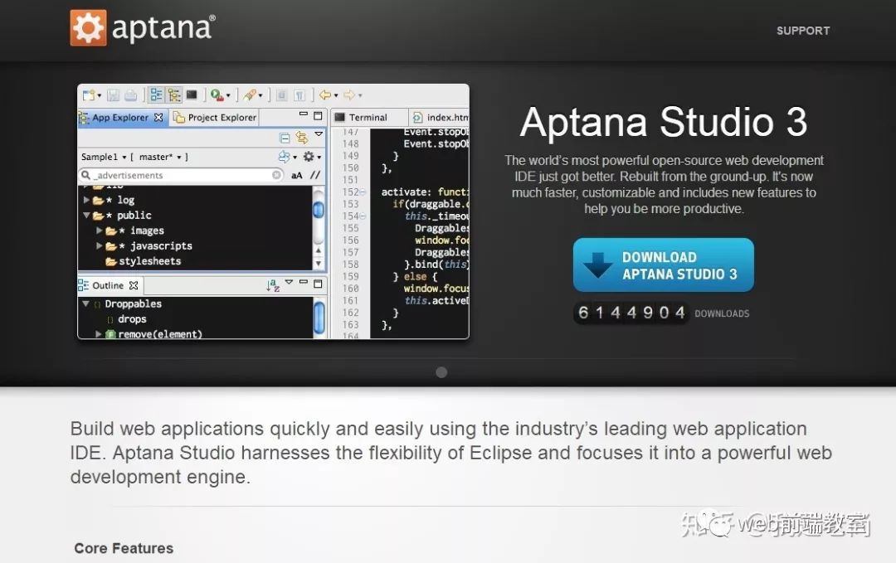Screen dimensions: 896x563
Task: Open the App Explorer view menu triangle
Action: [x=319, y=134]
